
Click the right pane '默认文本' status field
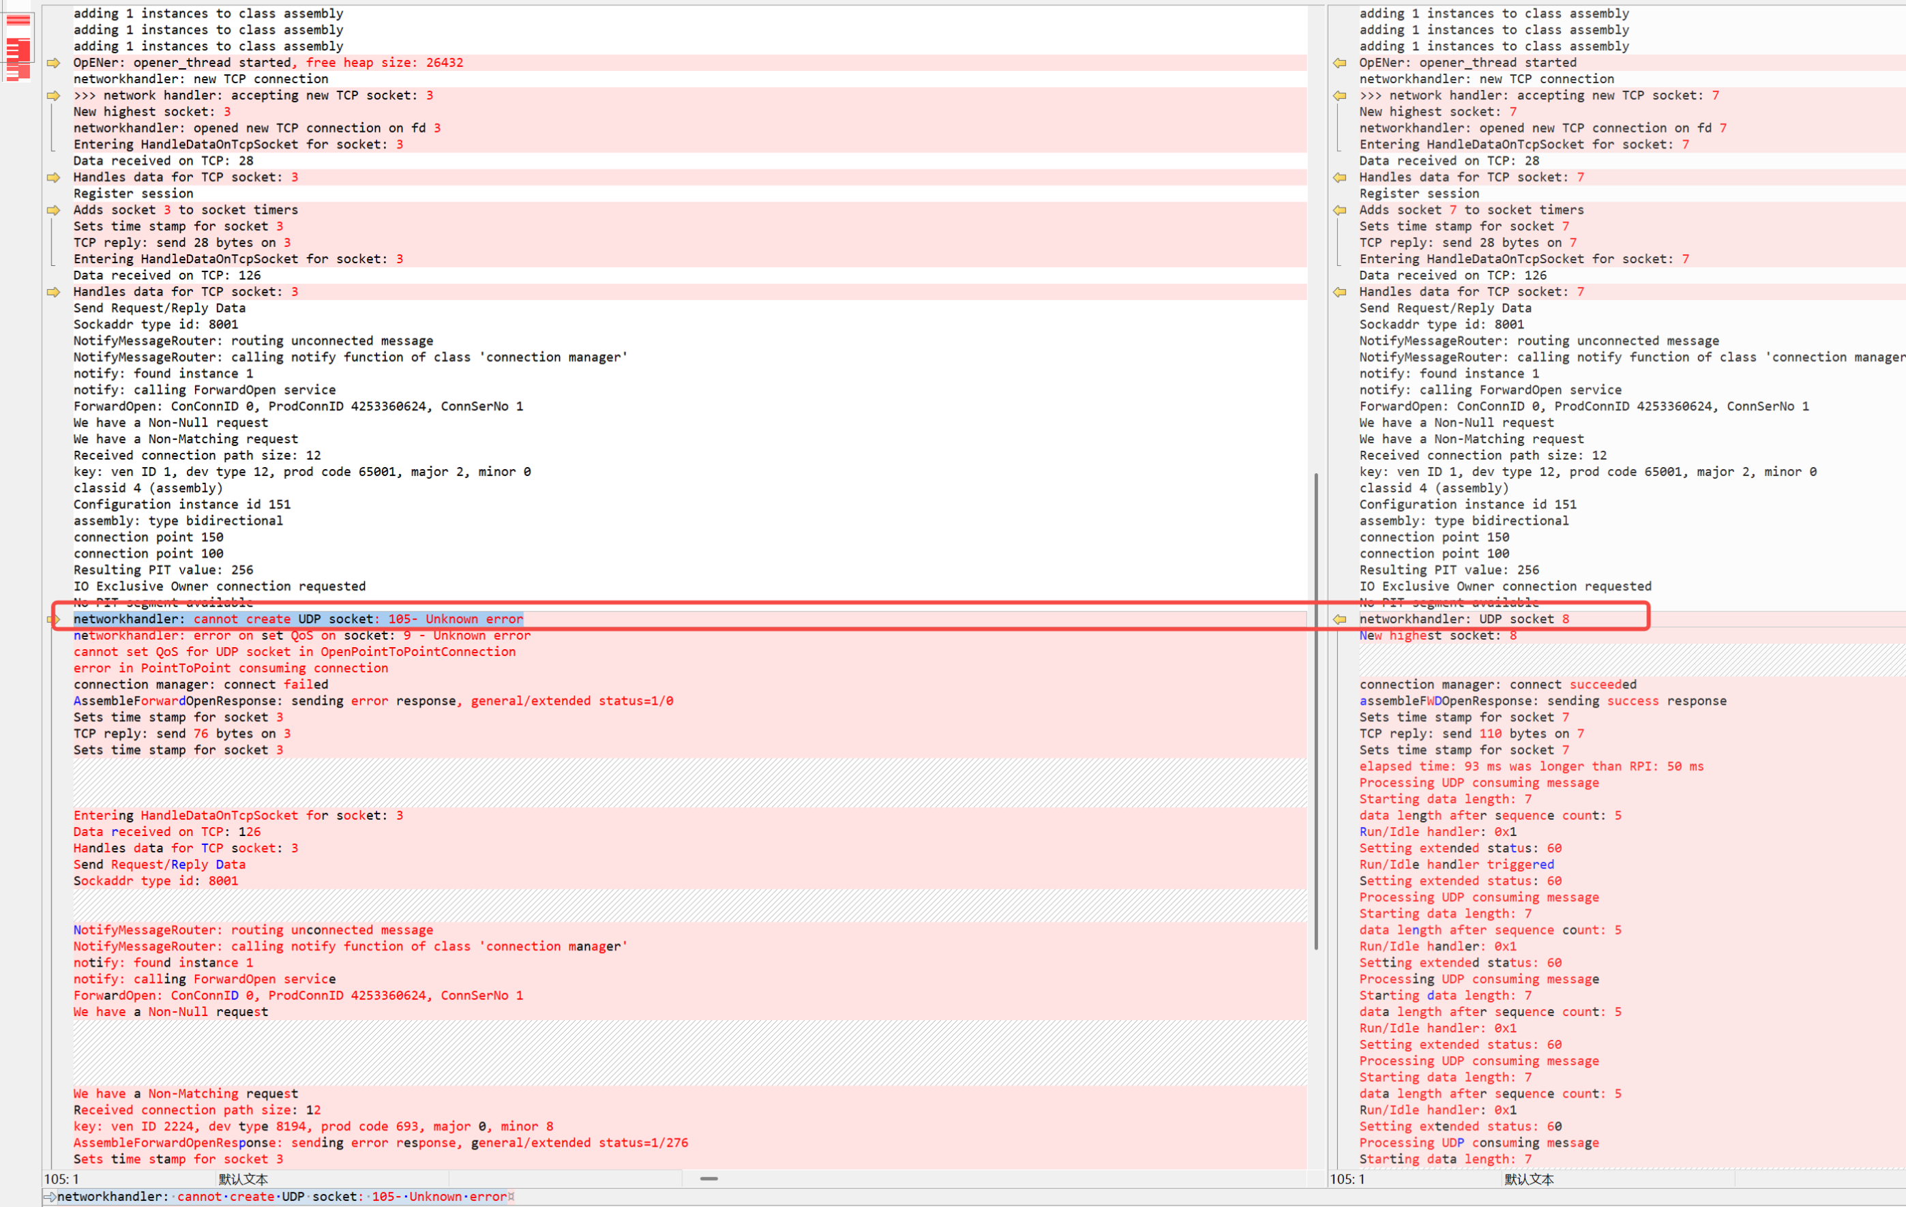click(1528, 1179)
